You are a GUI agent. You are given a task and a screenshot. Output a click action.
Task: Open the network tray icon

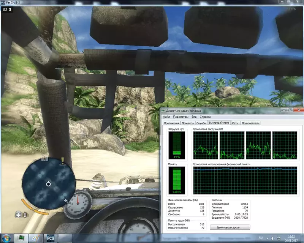[x=279, y=238]
